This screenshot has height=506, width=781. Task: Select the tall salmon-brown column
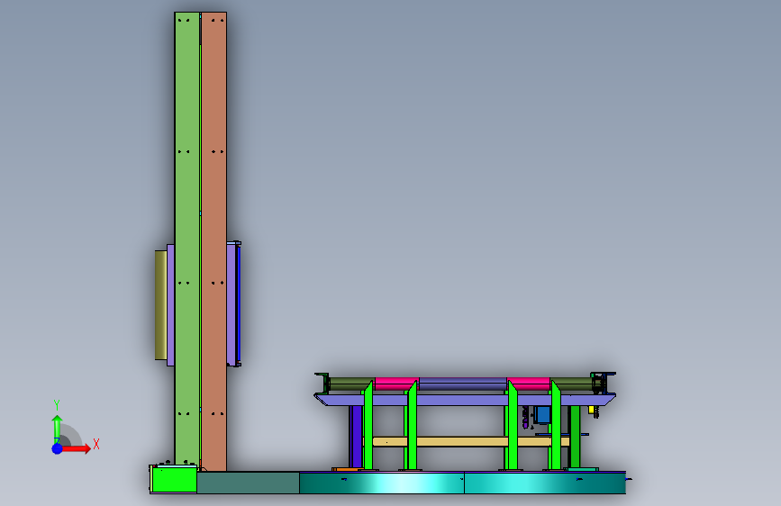point(213,241)
